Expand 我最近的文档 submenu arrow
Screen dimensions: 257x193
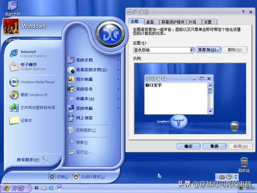(118, 70)
